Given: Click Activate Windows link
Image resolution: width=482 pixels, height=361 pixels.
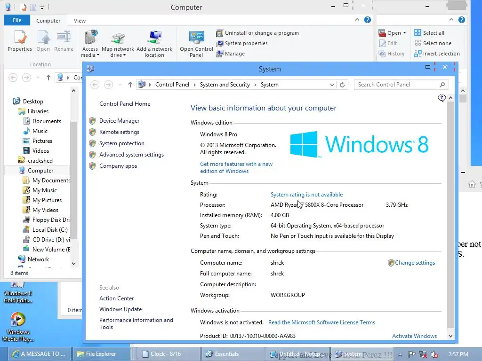Looking at the screenshot, I should click(414, 336).
